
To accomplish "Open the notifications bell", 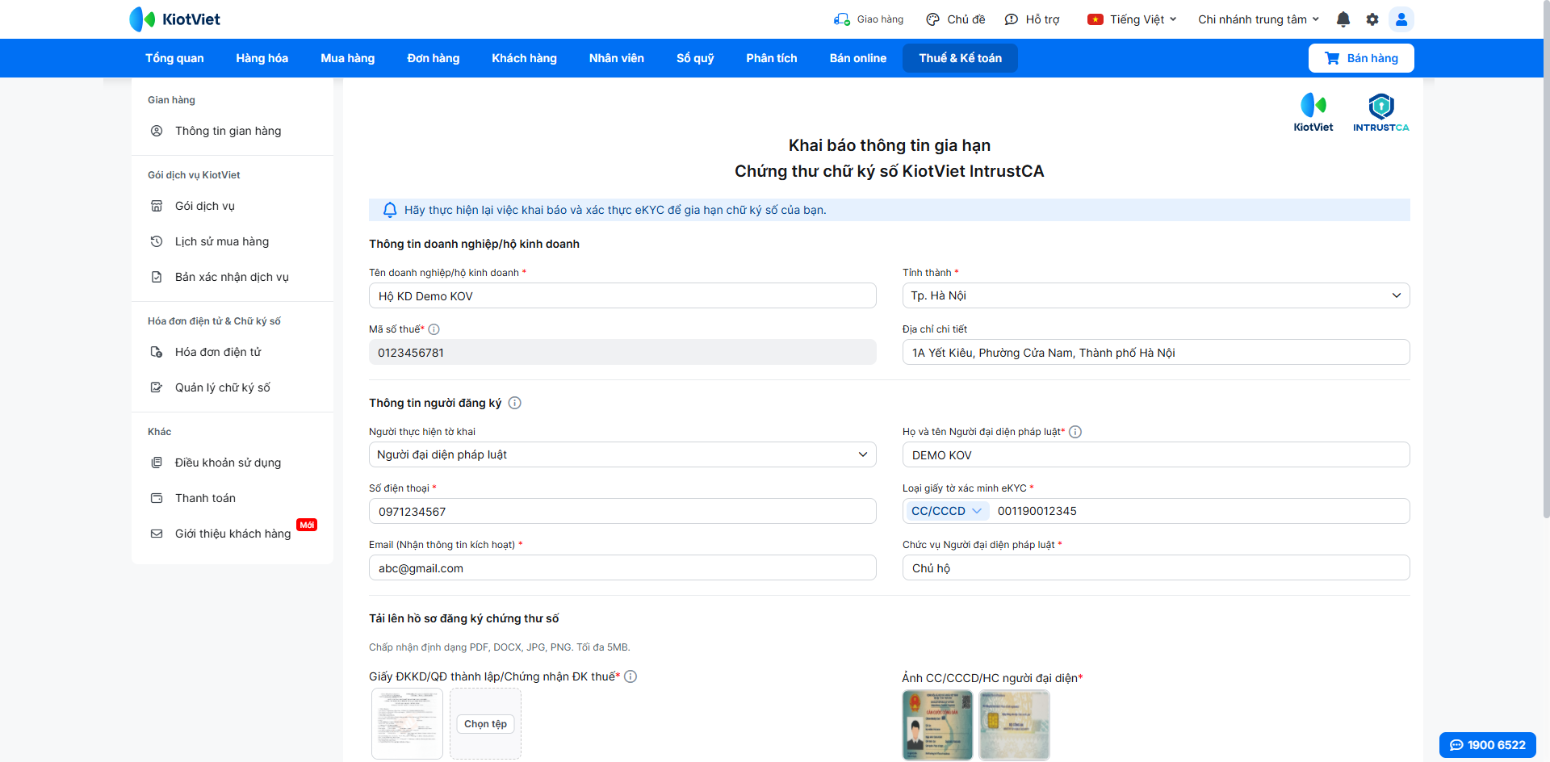I will pyautogui.click(x=1343, y=19).
